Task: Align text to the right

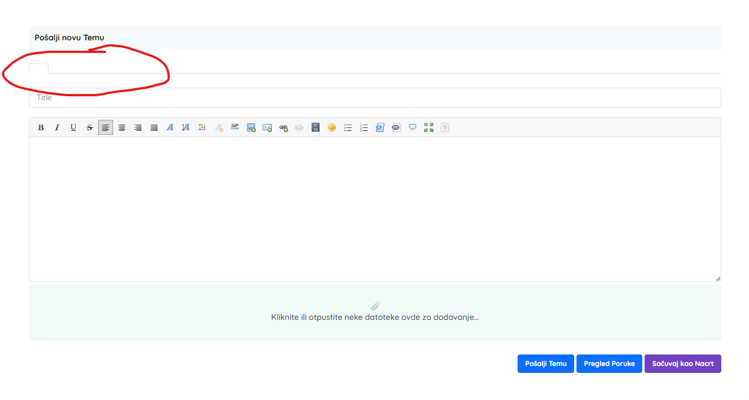Action: pyautogui.click(x=138, y=127)
